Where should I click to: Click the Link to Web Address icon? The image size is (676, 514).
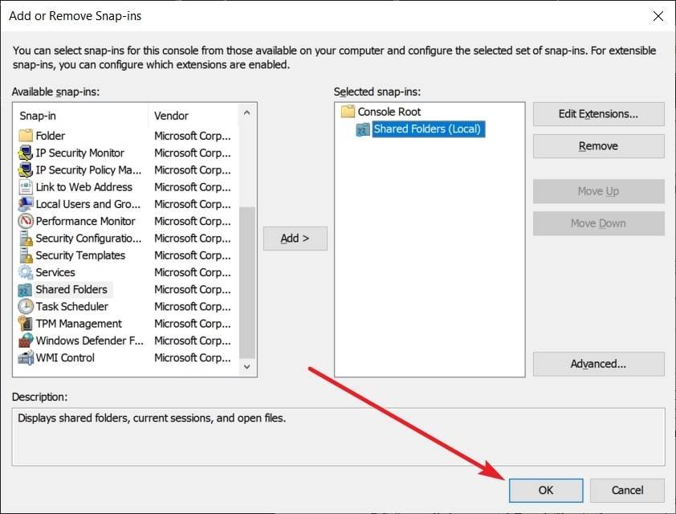(25, 187)
